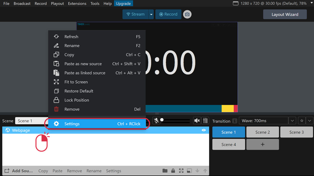This screenshot has height=176, width=314.
Task: Click the Transition info icon
Action: 235,121
